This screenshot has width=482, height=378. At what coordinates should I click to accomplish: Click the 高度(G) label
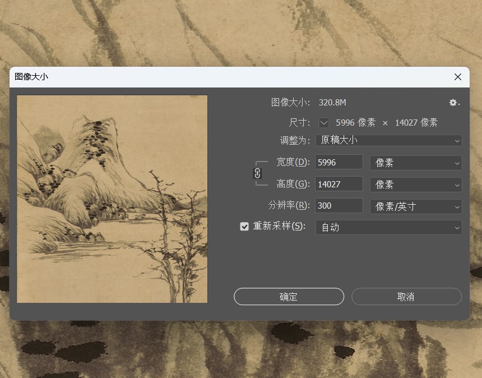coord(293,183)
